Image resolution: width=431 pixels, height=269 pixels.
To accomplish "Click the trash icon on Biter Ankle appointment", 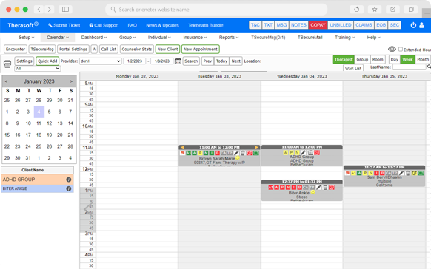I will click(325, 188).
